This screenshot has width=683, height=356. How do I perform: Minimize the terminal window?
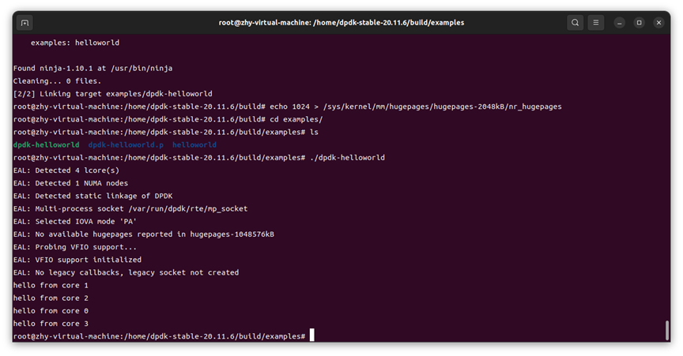pos(621,23)
